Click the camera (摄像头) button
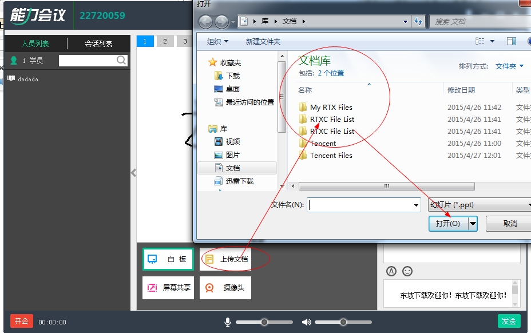Viewport: 531px width, 333px height. [225, 288]
